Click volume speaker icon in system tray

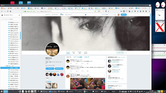142,91
